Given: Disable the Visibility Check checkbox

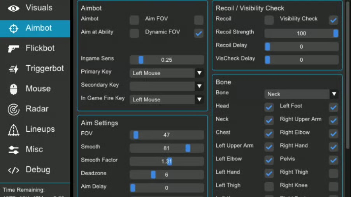Looking at the screenshot, I should click(333, 20).
